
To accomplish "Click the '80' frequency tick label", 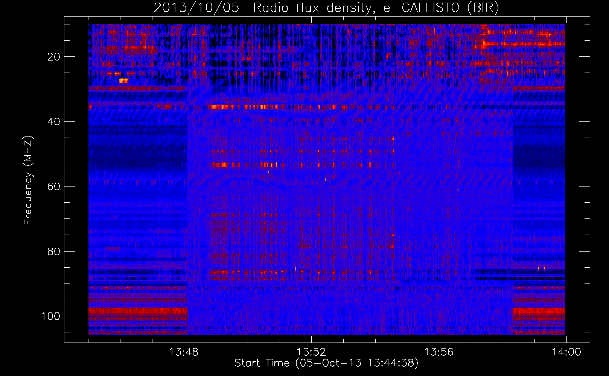I will click(54, 251).
